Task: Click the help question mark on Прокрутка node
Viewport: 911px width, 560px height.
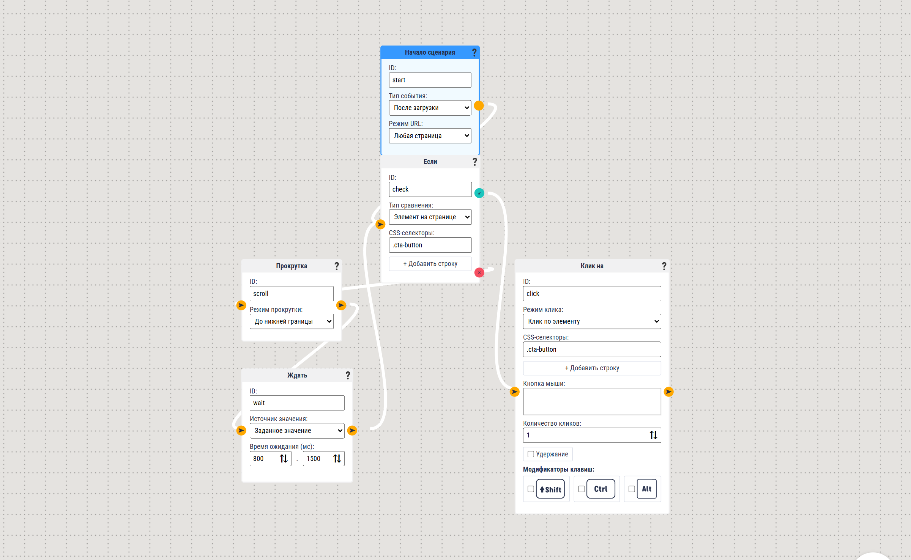Action: 336,266
